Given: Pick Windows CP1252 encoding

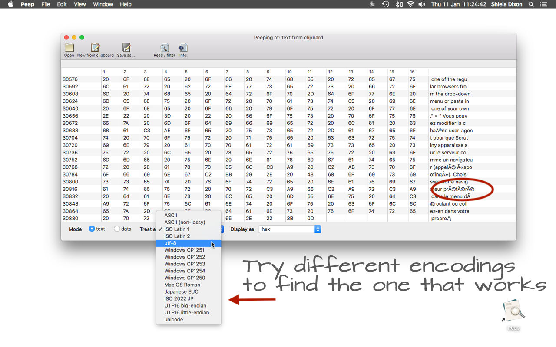Looking at the screenshot, I should coord(189,257).
